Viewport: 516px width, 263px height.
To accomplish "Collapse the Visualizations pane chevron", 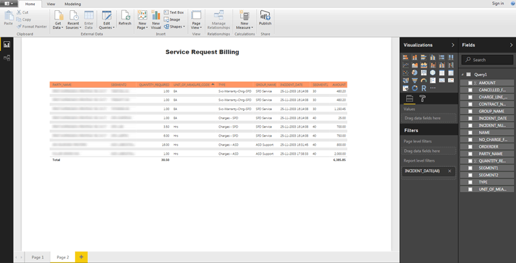I will pos(453,45).
